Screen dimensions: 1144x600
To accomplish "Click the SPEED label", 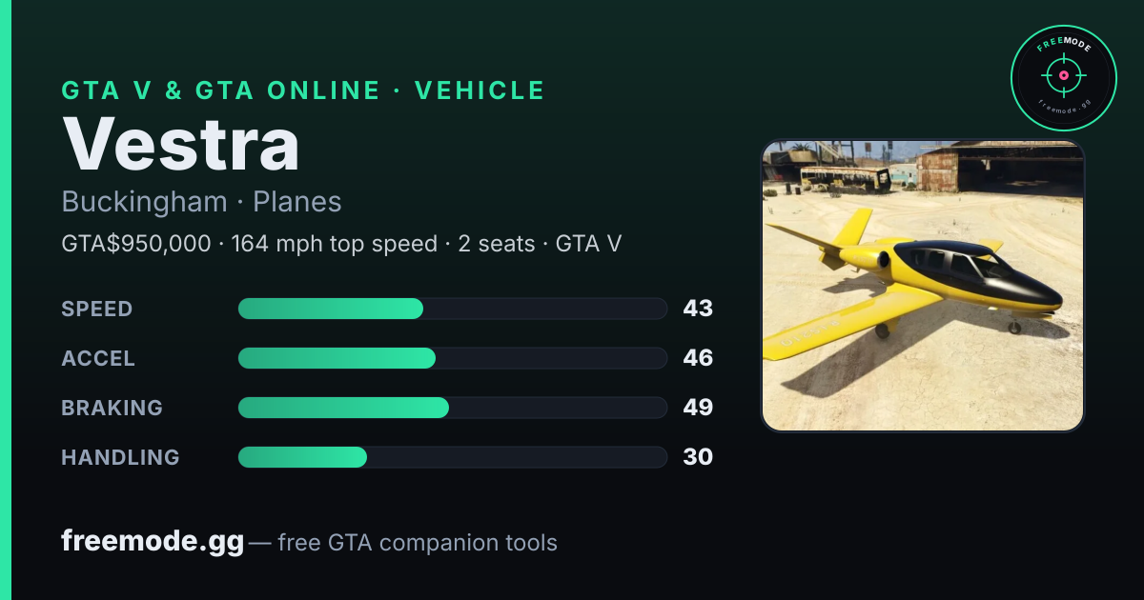I will coord(97,309).
